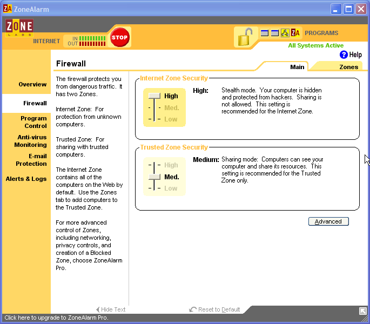Click the IN/OUT traffic meter

86,41
